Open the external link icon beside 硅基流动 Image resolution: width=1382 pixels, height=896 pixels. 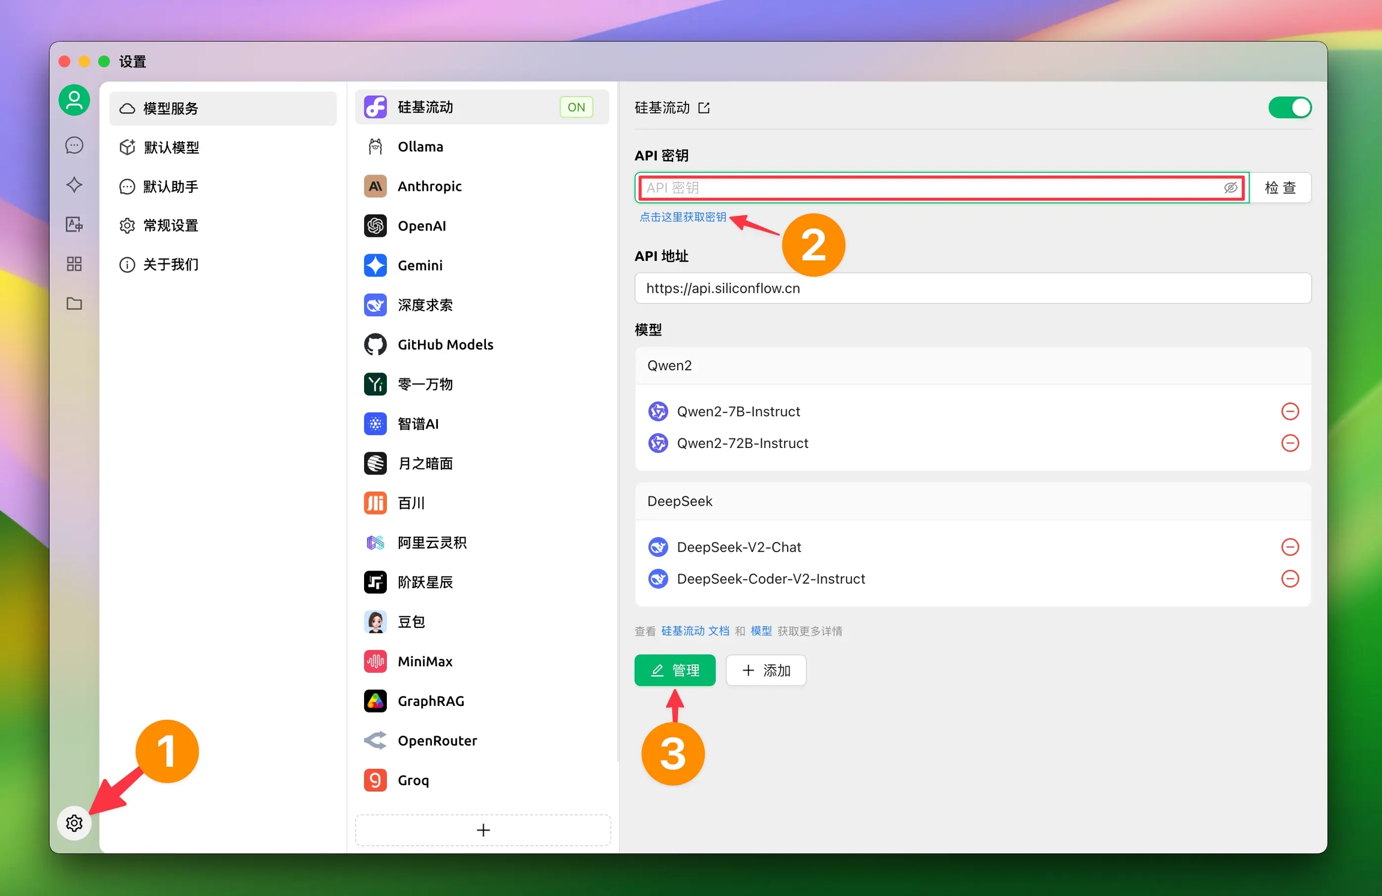click(x=704, y=108)
